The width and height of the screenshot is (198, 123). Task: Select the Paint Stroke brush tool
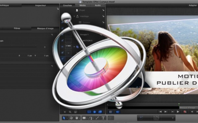point(97,118)
